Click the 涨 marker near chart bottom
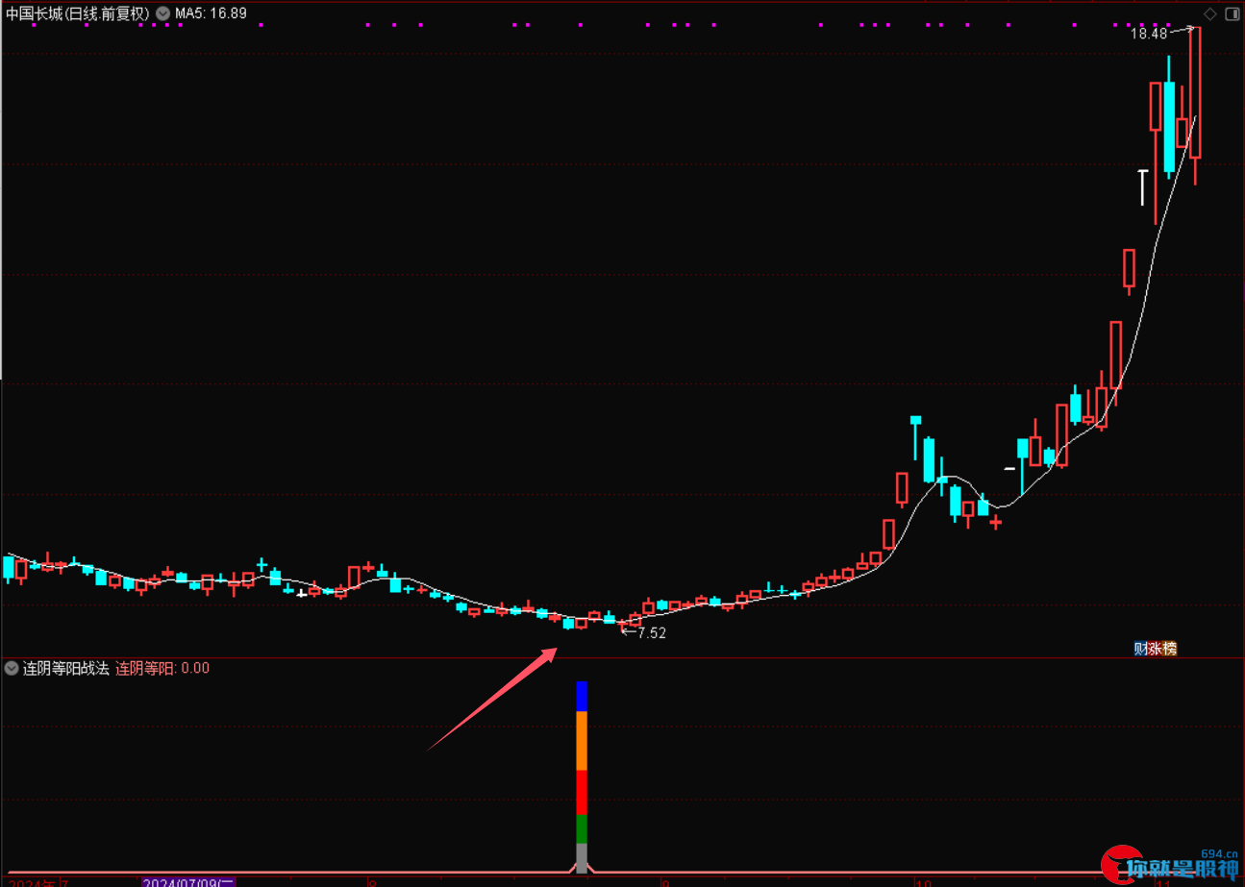The width and height of the screenshot is (1245, 887). [x=1154, y=649]
